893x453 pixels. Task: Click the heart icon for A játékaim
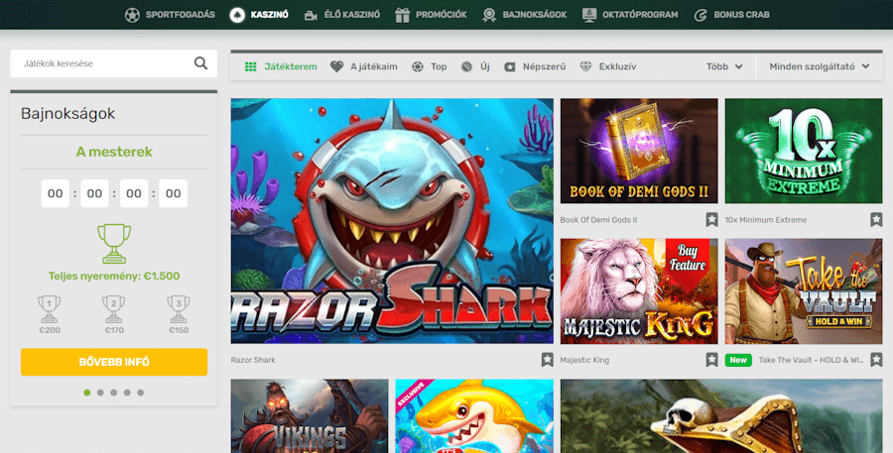[337, 66]
